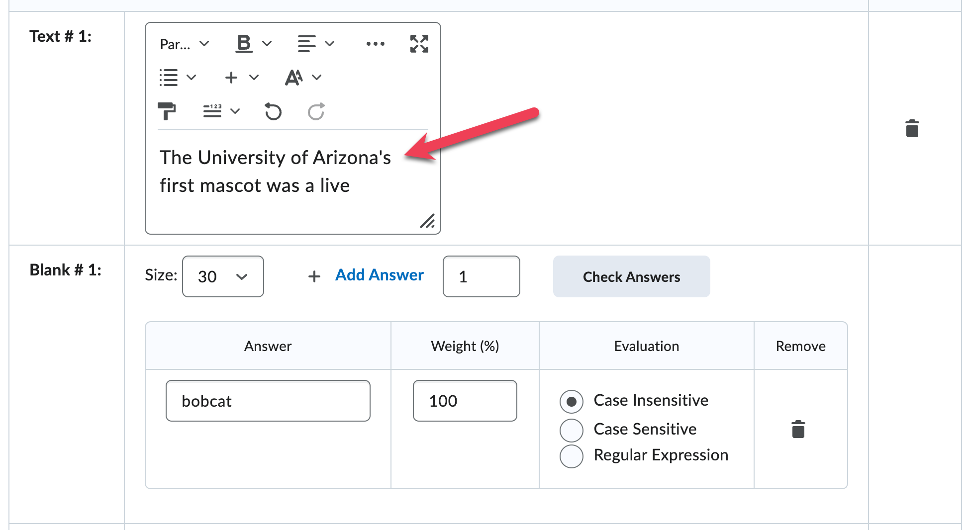This screenshot has width=968, height=530.
Task: Click the Text # 1 label
Action: point(60,36)
